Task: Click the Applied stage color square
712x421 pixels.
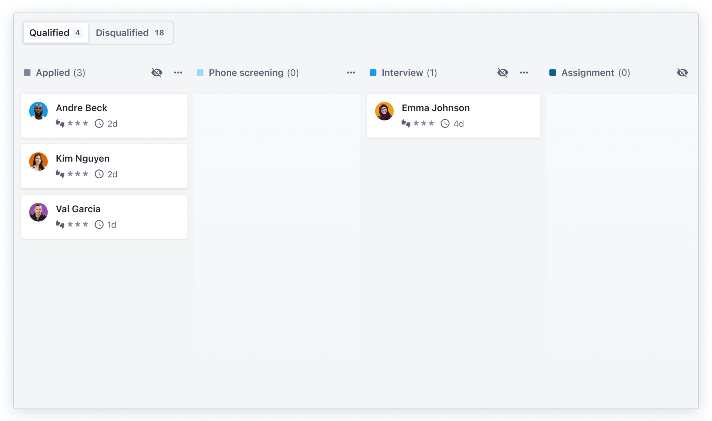Action: (27, 73)
